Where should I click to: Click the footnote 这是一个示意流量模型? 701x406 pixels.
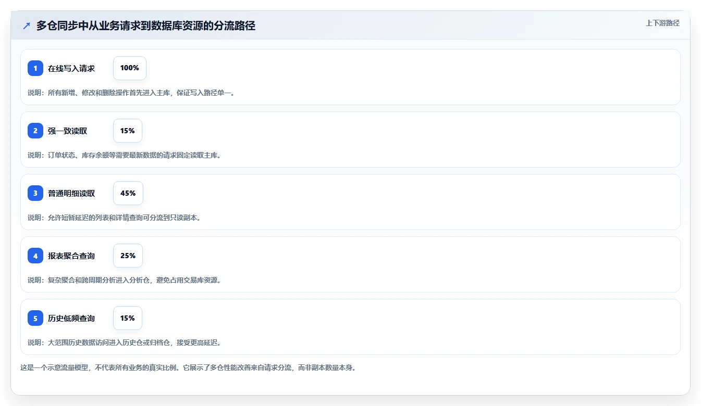[x=188, y=367]
